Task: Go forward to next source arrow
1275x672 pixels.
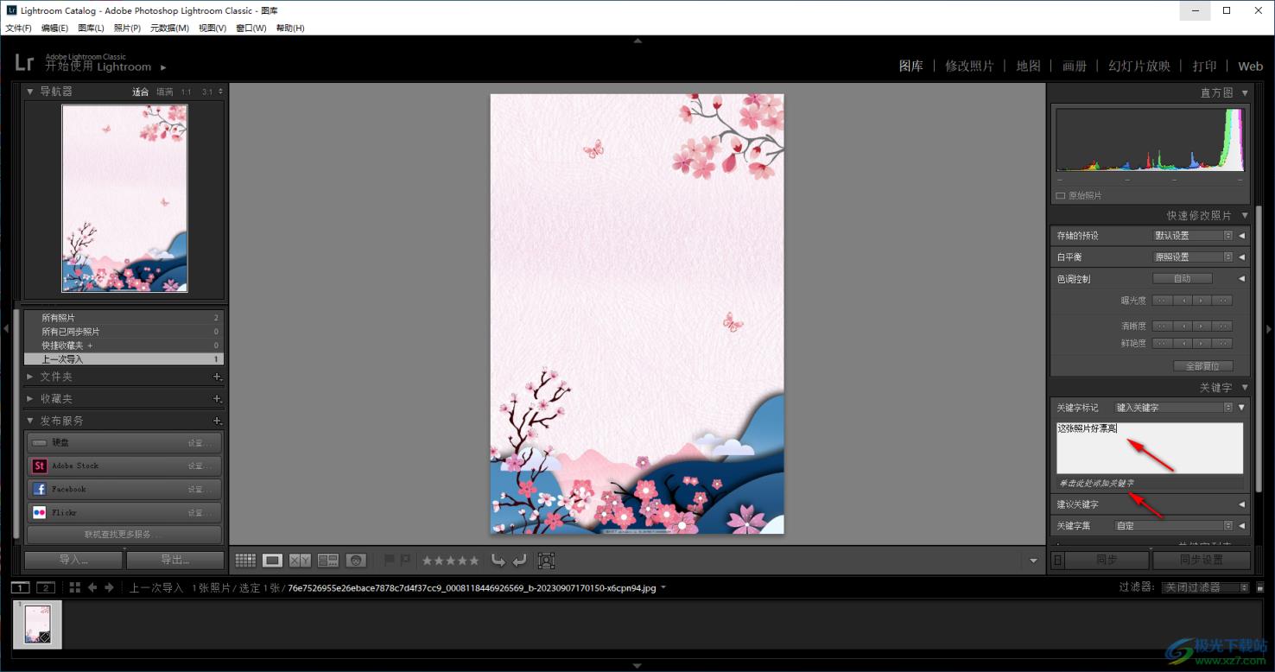Action: coord(109,587)
